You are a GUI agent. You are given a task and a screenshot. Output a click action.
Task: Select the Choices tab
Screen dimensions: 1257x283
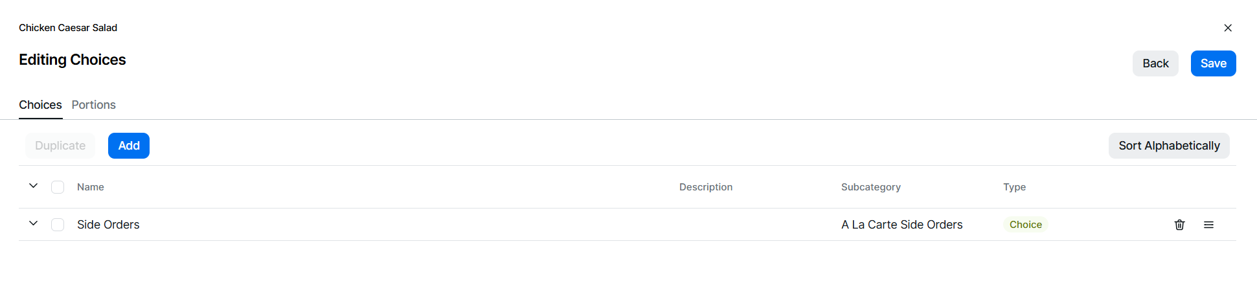click(40, 105)
